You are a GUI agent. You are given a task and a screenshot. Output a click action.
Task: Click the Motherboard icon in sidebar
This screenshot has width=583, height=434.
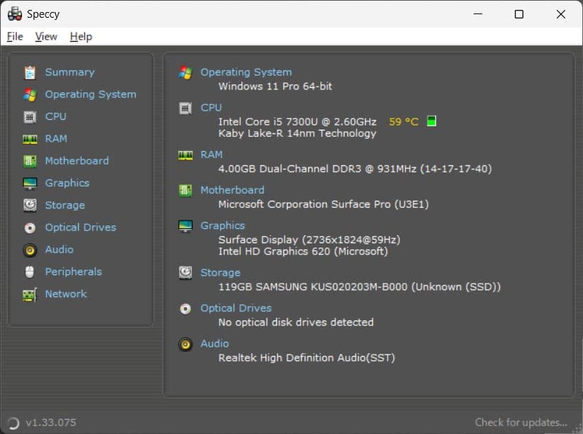[30, 161]
